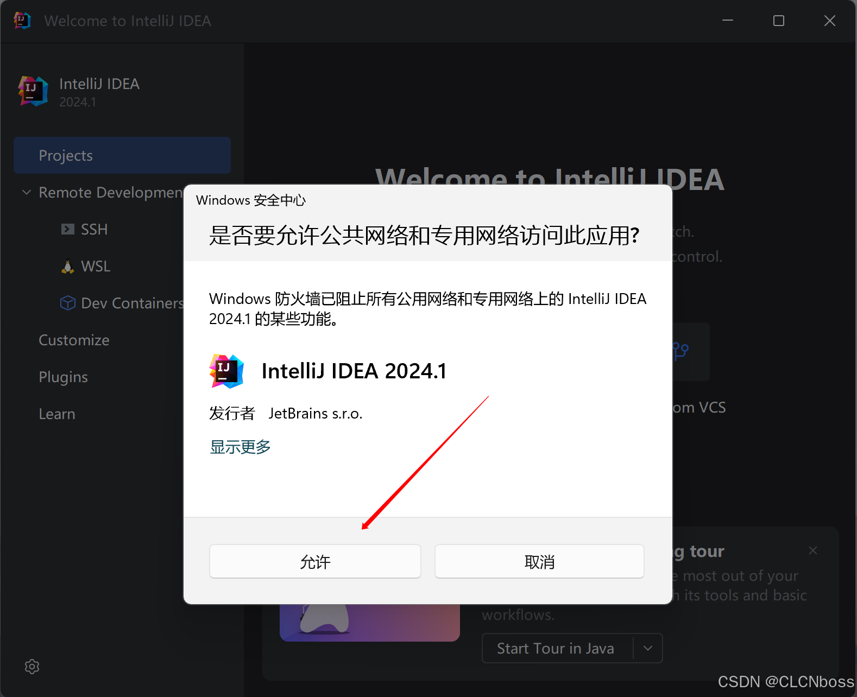The width and height of the screenshot is (857, 697).
Task: Click the SSH terminal icon
Action: coord(68,229)
